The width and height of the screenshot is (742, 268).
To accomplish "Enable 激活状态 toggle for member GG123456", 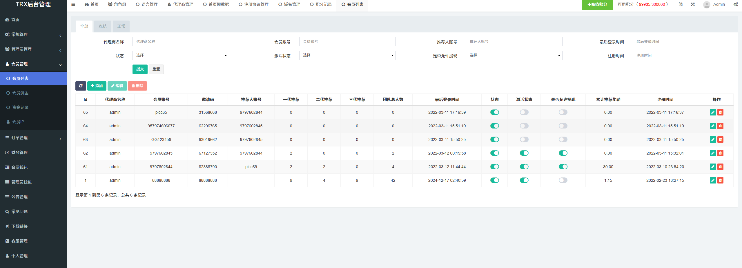I will tap(524, 139).
